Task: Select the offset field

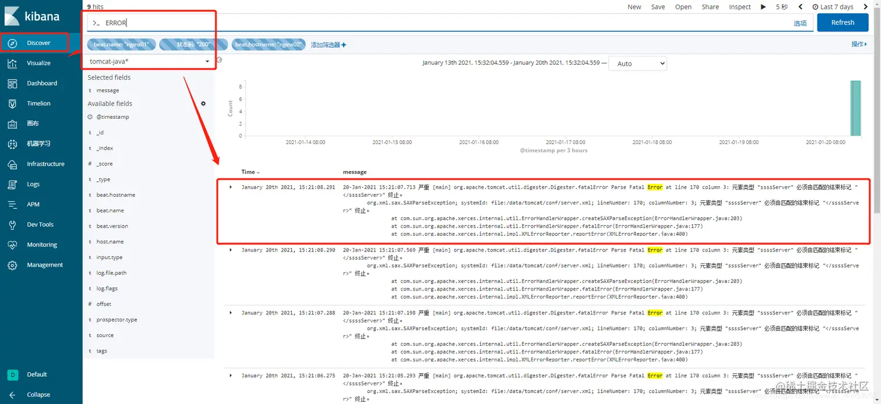Action: coord(104,304)
